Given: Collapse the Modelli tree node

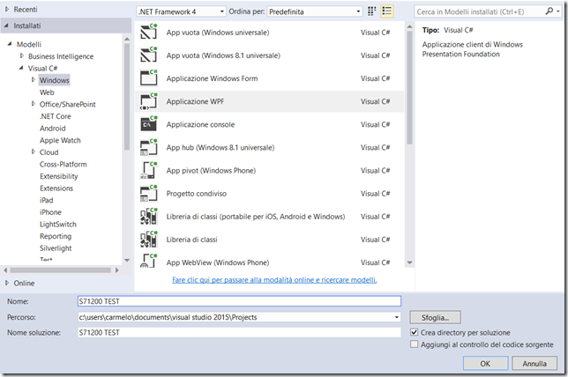Looking at the screenshot, I should (10, 44).
